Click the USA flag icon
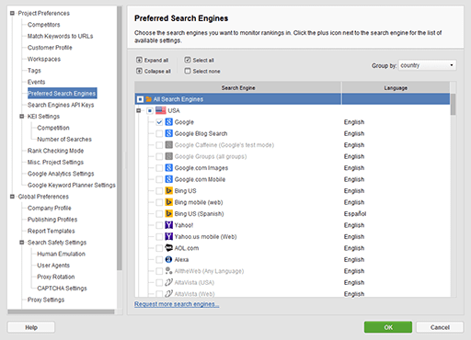 [x=161, y=110]
